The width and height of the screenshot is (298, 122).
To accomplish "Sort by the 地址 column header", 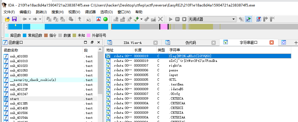I will click(x=119, y=50).
